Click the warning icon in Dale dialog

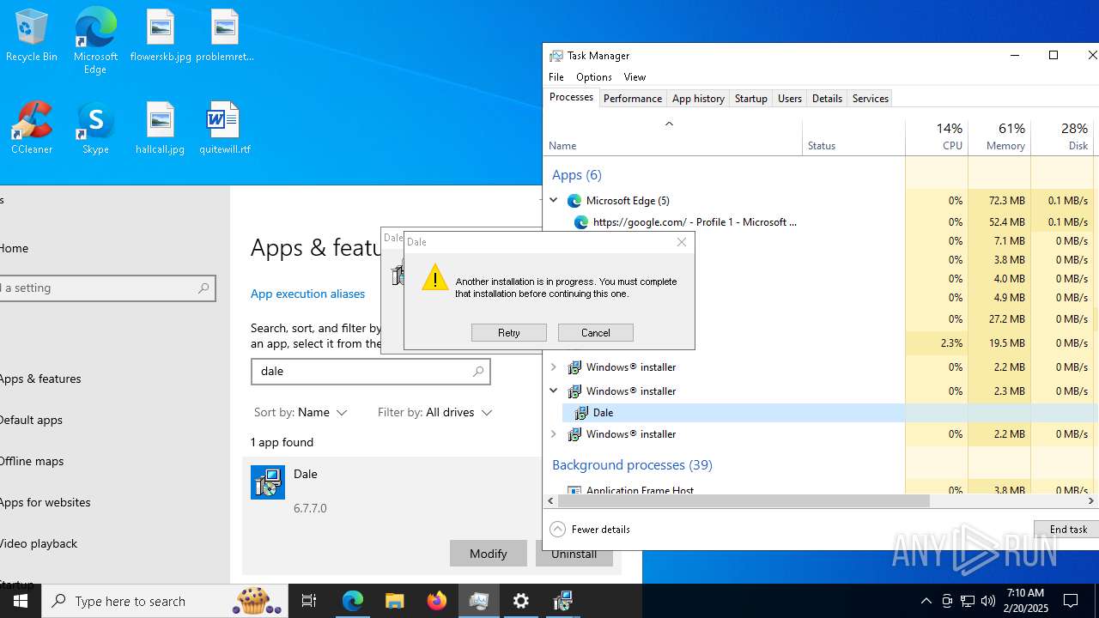(x=435, y=276)
